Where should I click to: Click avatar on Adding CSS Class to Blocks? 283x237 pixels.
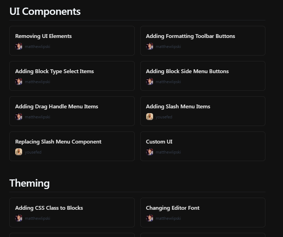point(19,218)
